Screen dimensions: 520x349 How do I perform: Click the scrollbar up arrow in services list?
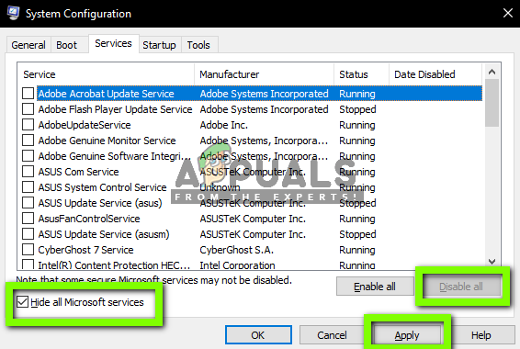click(492, 72)
